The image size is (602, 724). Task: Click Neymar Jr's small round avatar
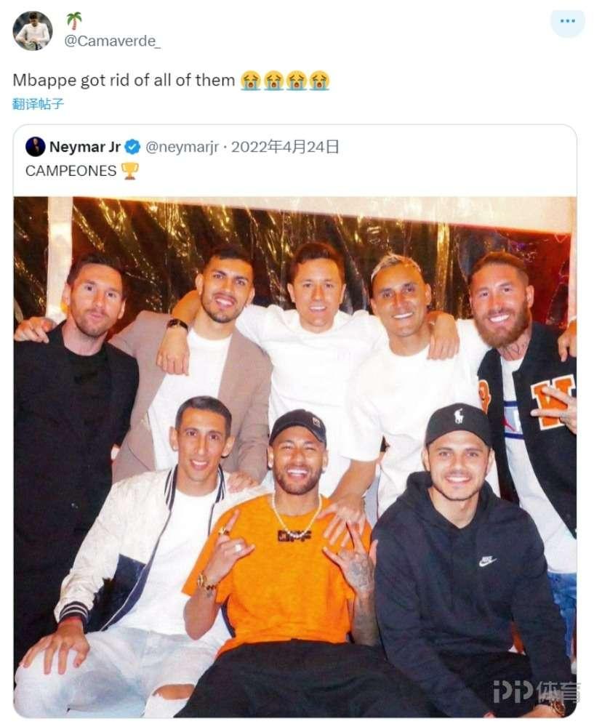pos(36,147)
